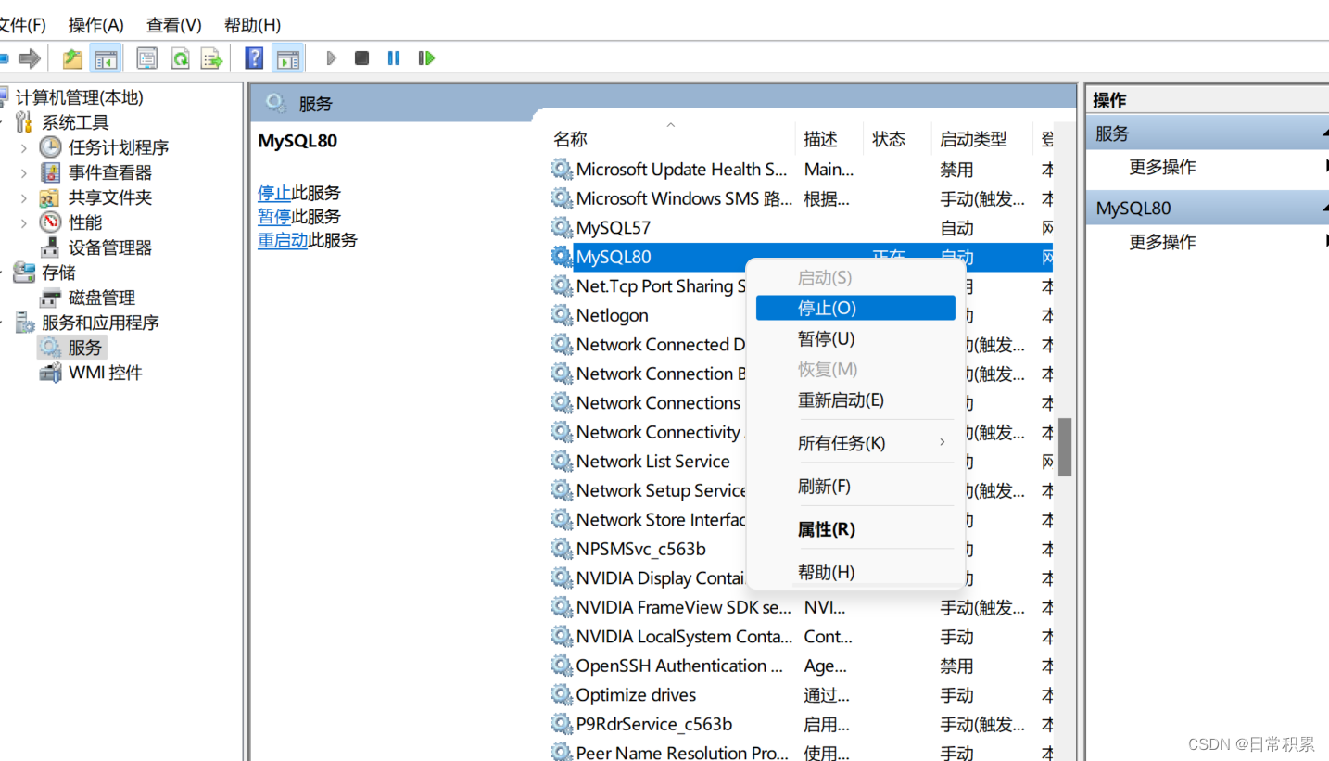
Task: Click the start service play icon
Action: (331, 58)
